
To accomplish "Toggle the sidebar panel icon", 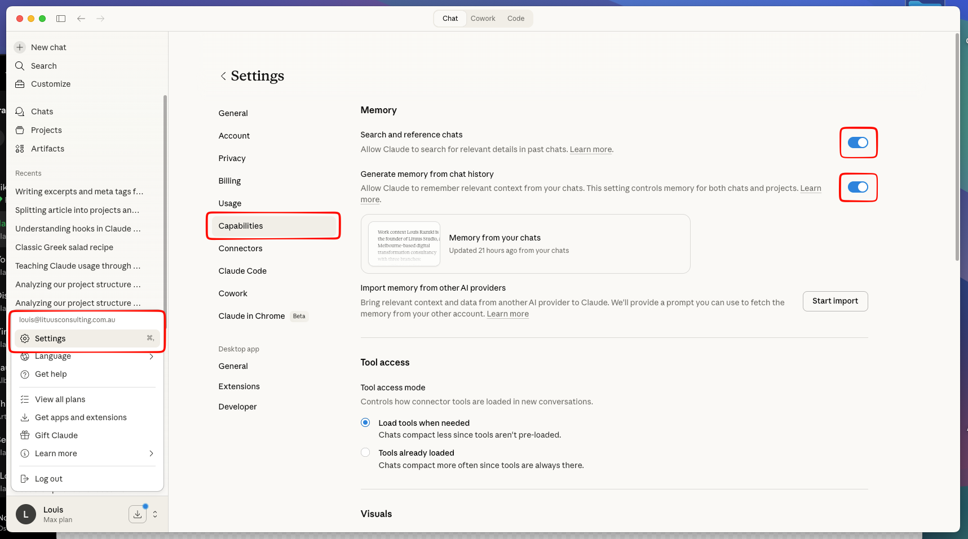I will (x=61, y=19).
